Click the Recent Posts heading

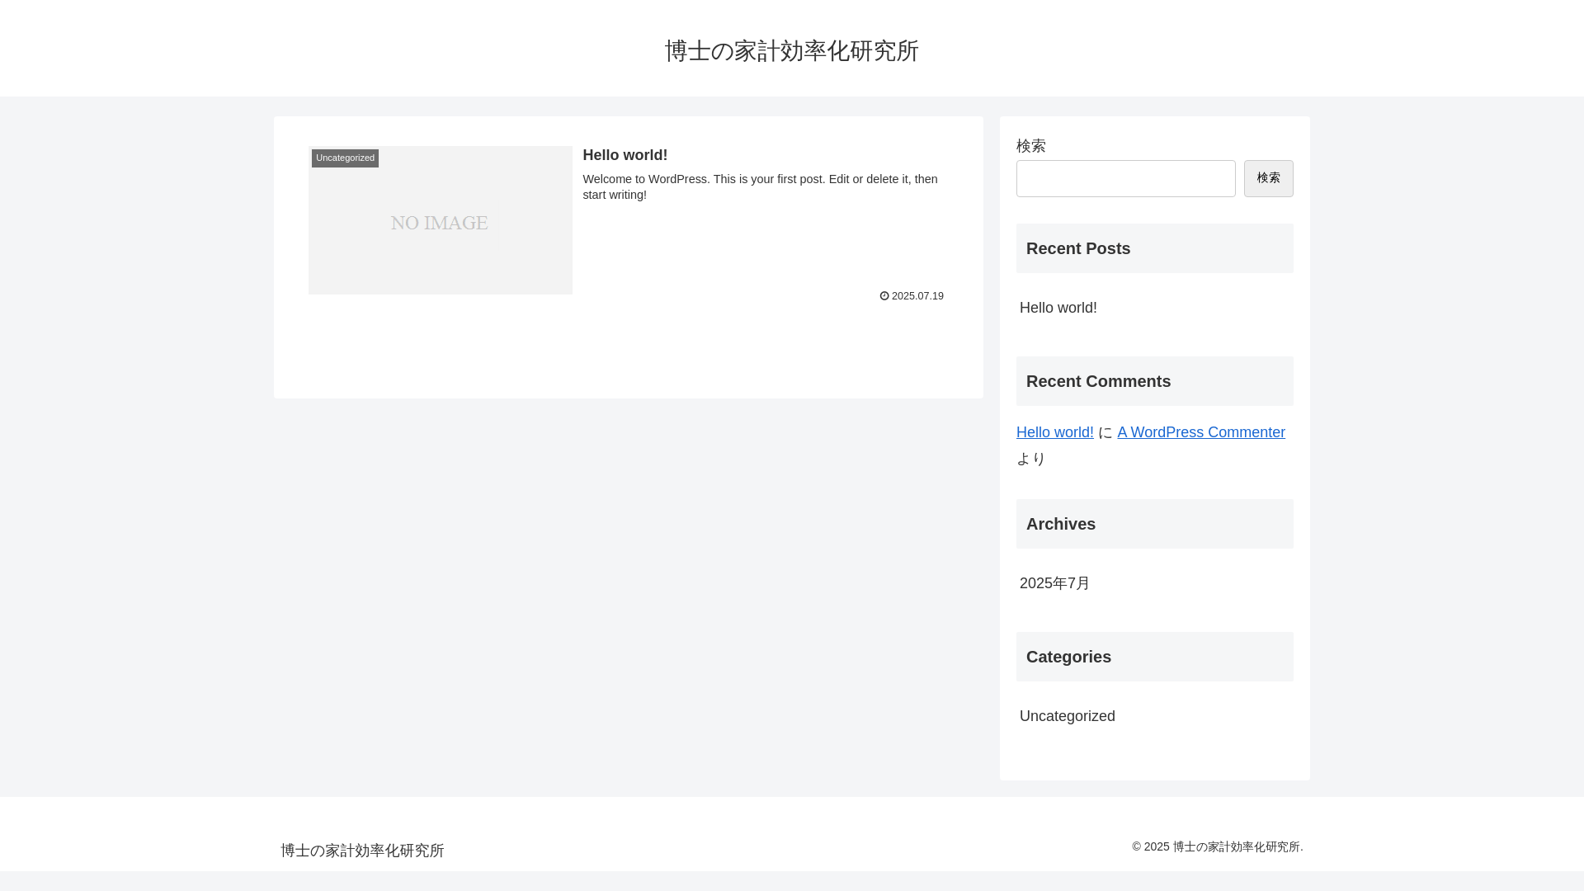coord(1154,248)
